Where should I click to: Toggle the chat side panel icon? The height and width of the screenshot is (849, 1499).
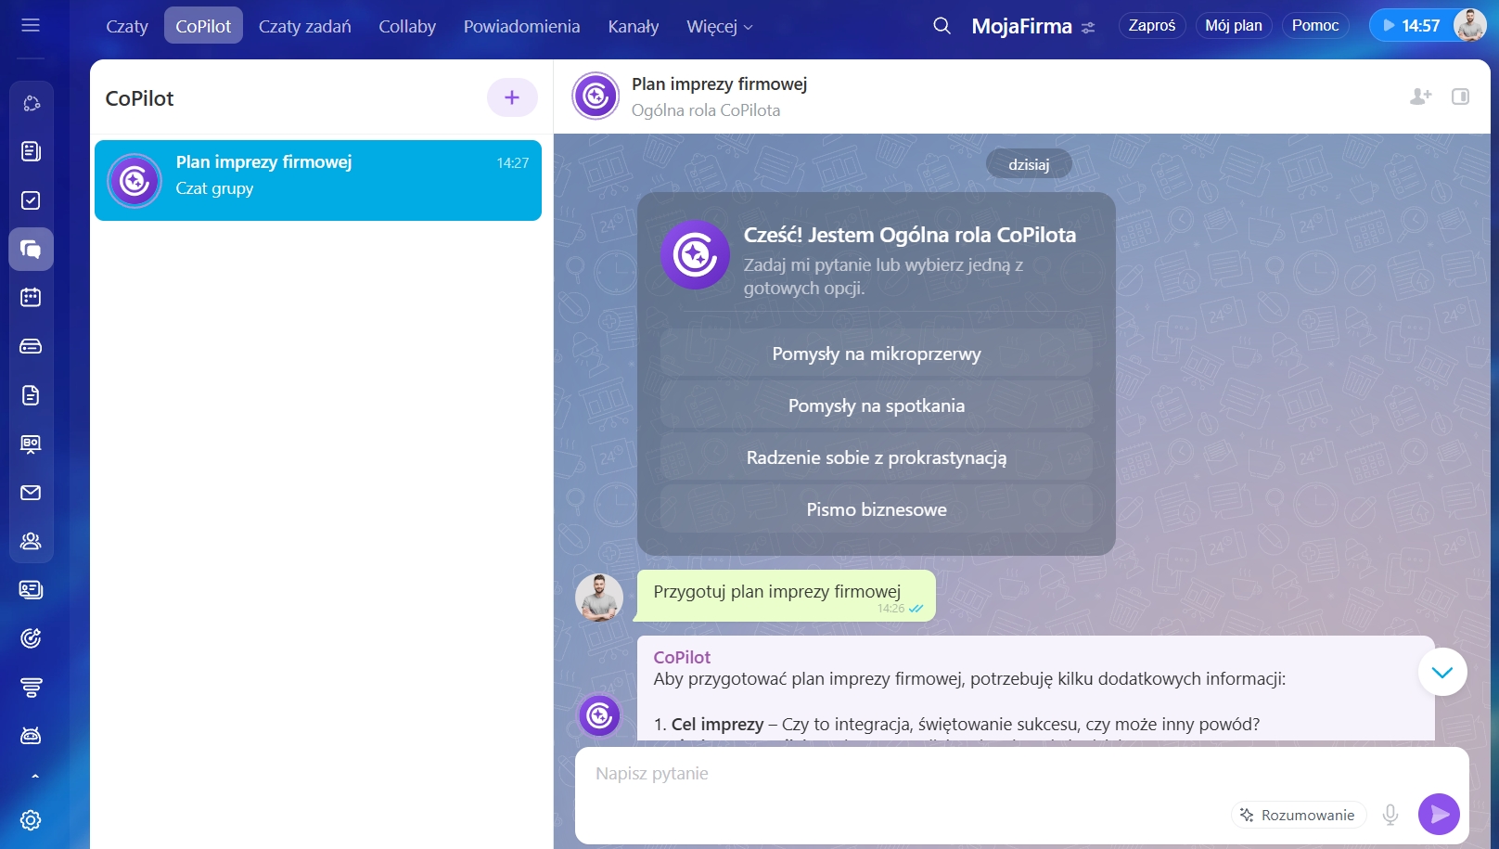tap(1460, 96)
